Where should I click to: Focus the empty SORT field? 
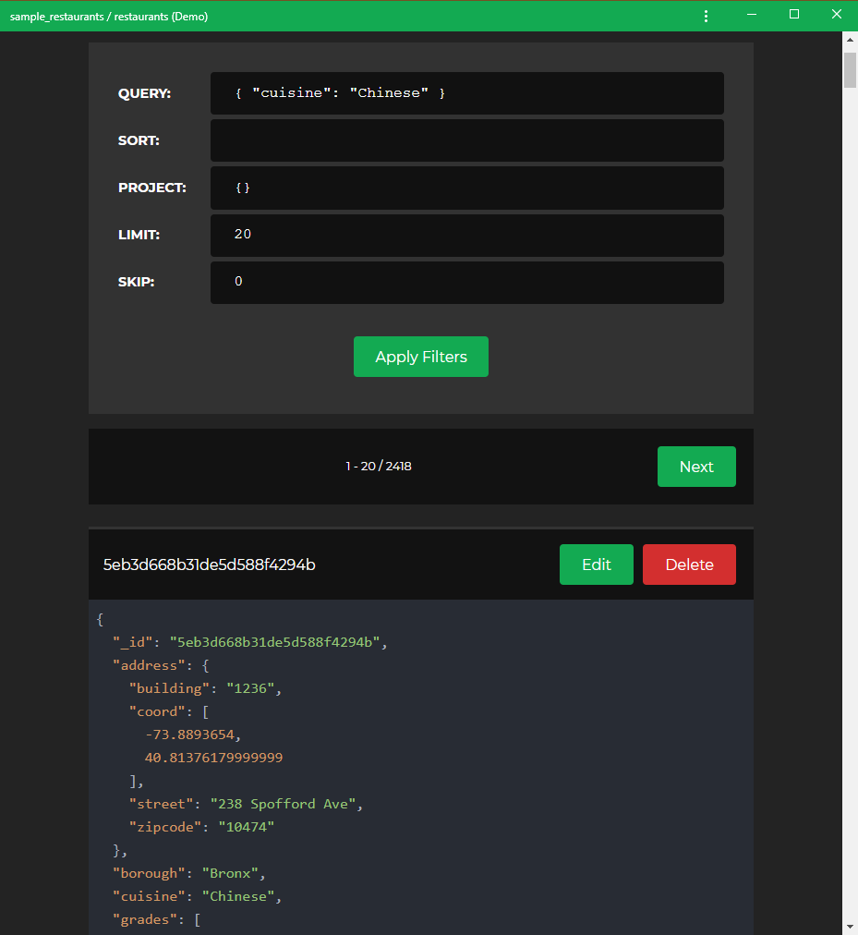coord(466,140)
